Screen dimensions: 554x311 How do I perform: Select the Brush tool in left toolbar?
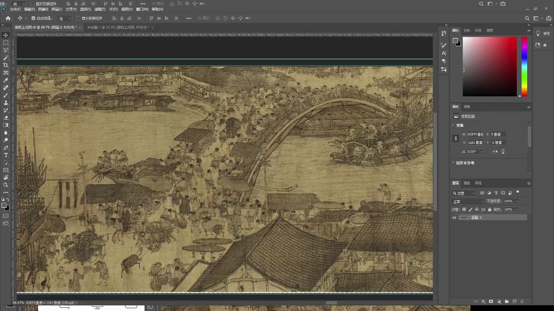pyautogui.click(x=6, y=95)
